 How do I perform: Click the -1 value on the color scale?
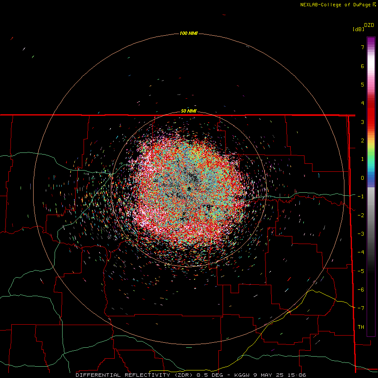[361, 197]
